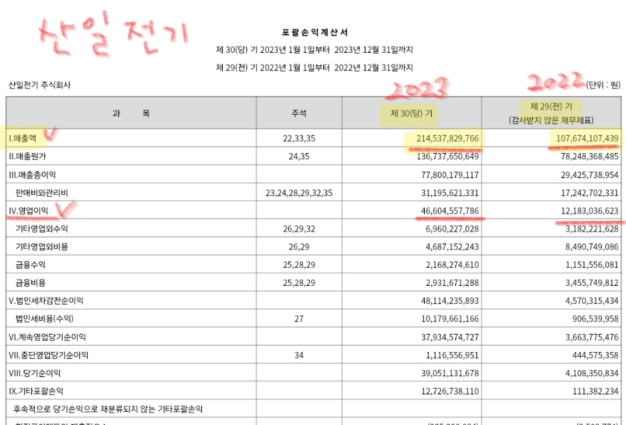
Task: Select the IX.기타포괄손익 row label
Action: tap(36, 391)
